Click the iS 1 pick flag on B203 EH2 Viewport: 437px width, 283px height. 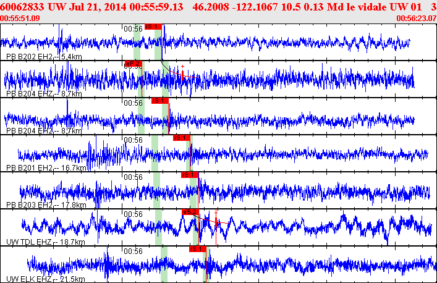[189, 175]
